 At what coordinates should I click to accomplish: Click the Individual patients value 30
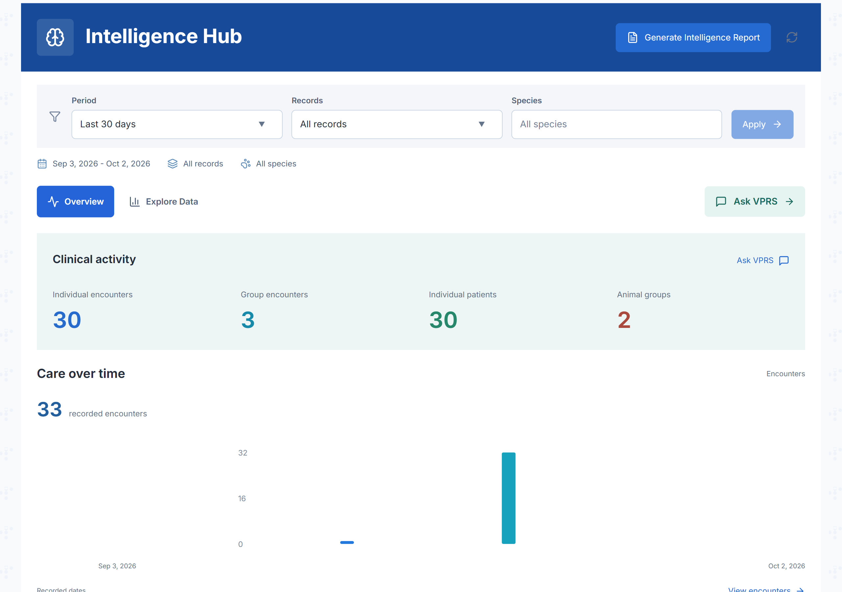pyautogui.click(x=443, y=320)
